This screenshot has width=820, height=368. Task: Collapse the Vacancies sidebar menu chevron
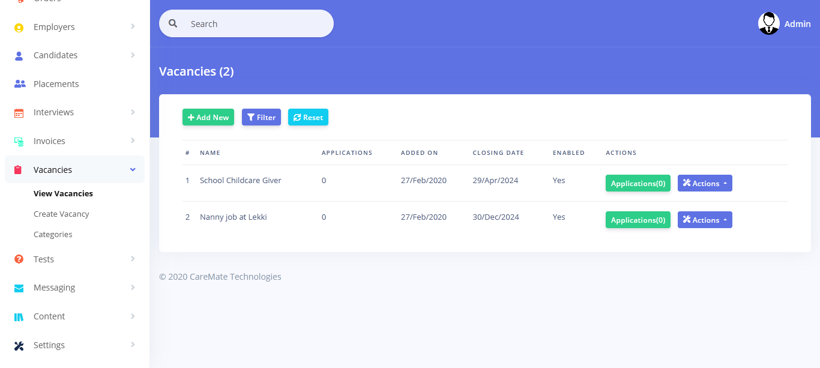133,170
